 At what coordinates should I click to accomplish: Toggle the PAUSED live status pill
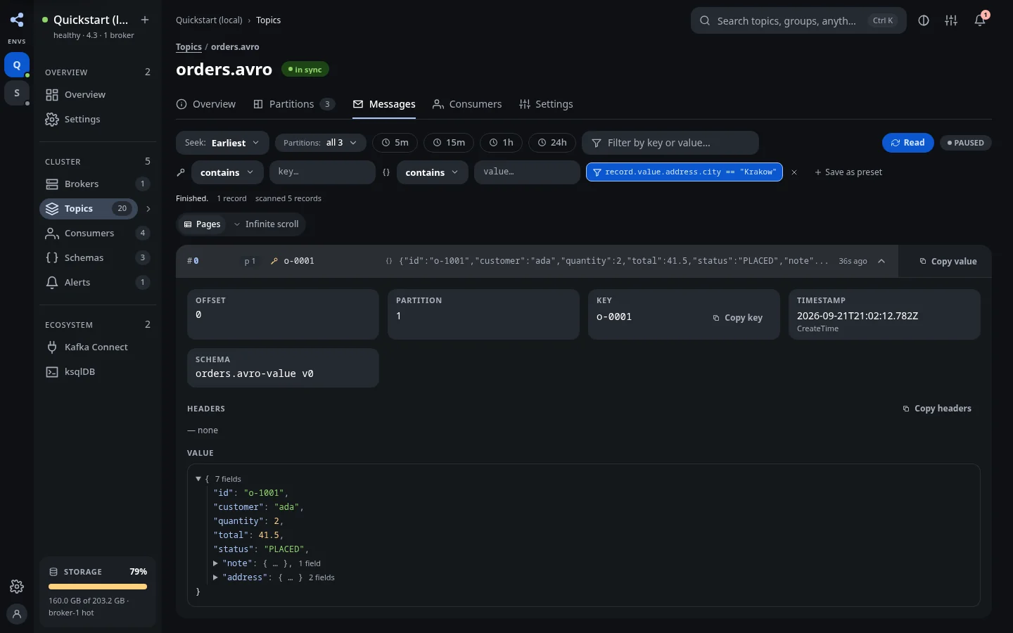pos(966,143)
